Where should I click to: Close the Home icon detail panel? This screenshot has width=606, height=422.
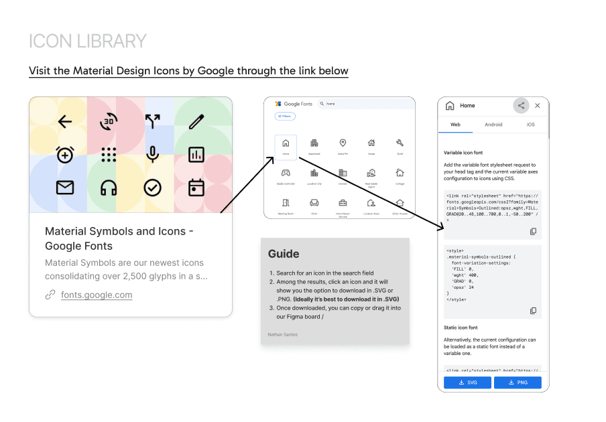pyautogui.click(x=537, y=105)
